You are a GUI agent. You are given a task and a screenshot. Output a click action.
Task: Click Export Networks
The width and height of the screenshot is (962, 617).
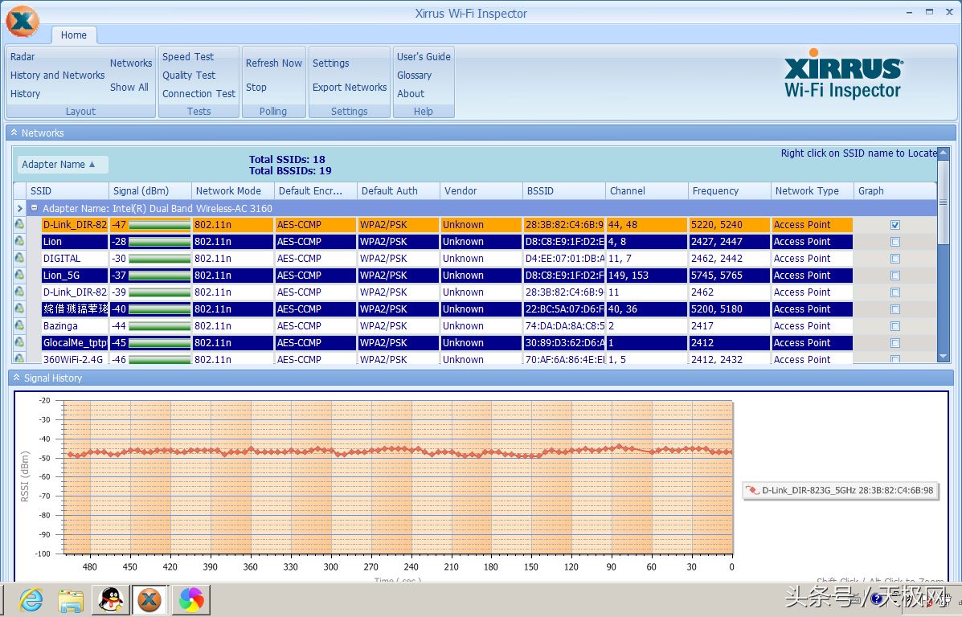[350, 87]
